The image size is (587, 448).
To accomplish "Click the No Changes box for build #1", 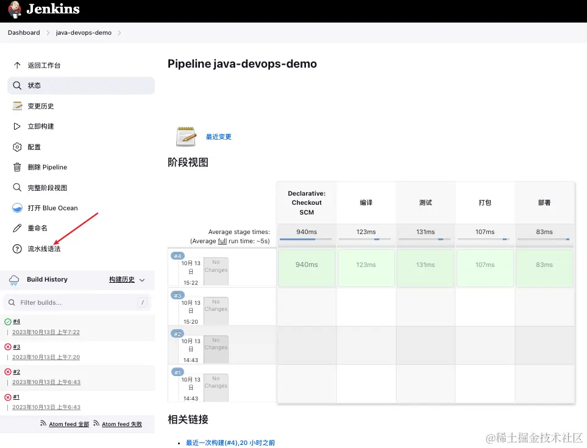I will coord(216,388).
